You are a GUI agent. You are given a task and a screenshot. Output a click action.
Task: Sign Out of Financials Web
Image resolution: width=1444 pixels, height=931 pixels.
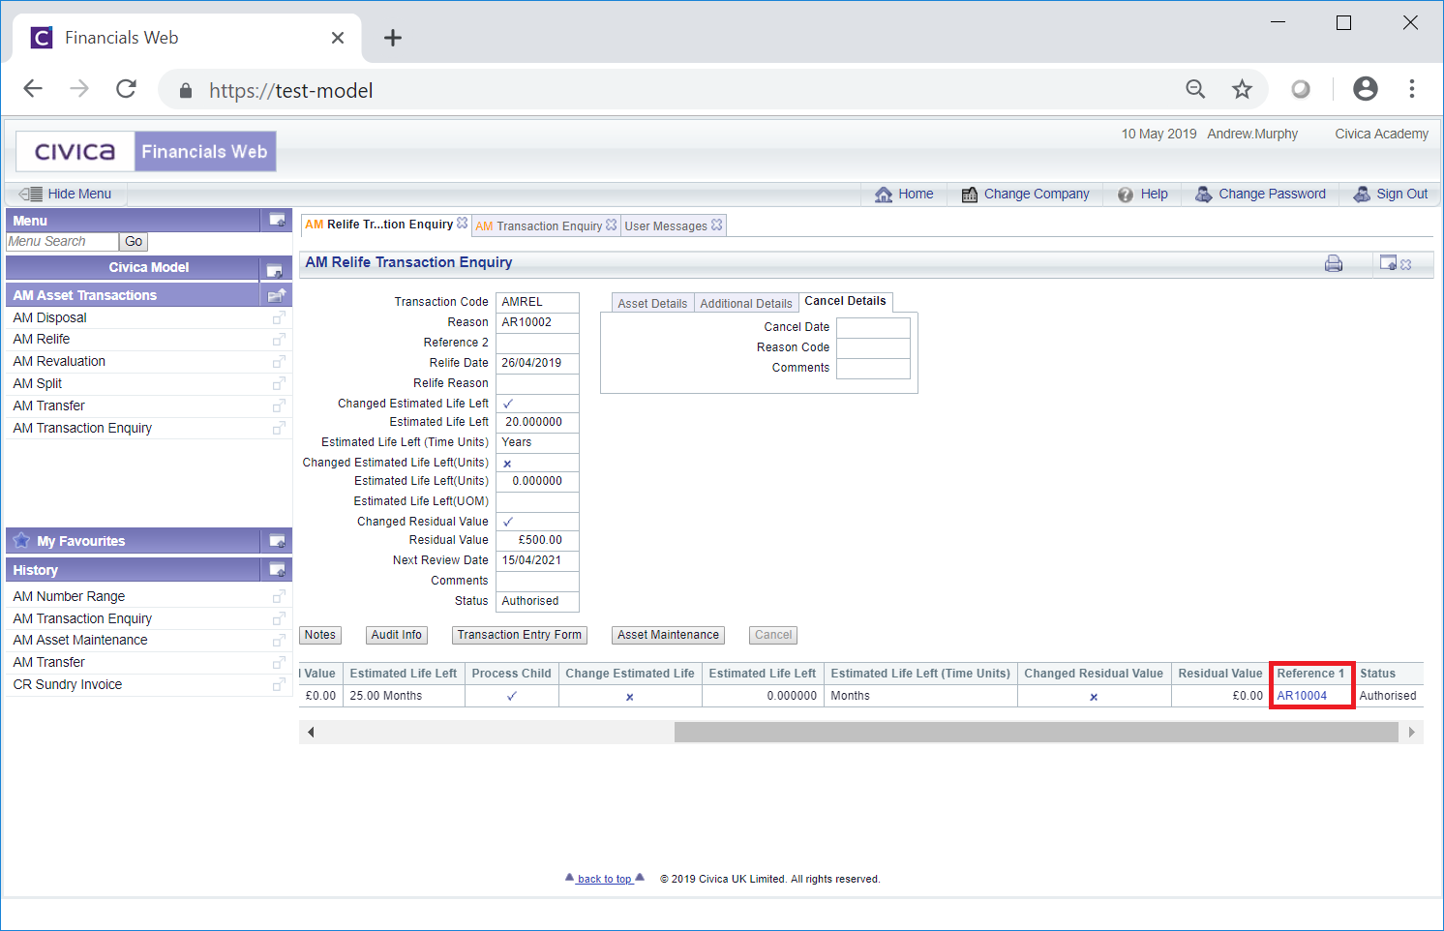(x=1390, y=194)
